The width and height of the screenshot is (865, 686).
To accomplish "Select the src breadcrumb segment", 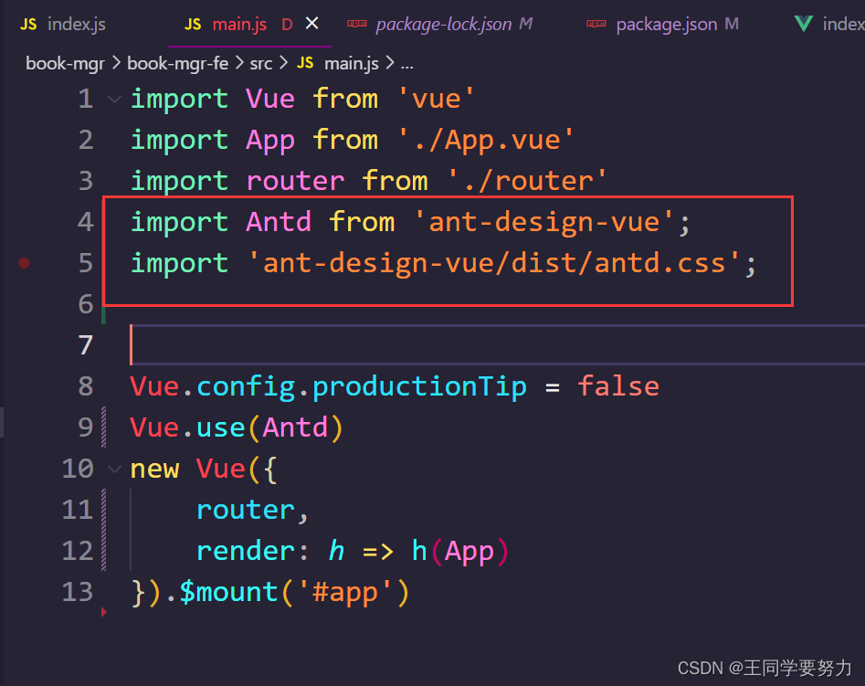I will (x=260, y=63).
